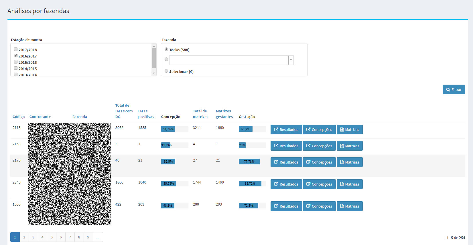Open Matrizes for row 2345
The height and width of the screenshot is (245, 473).
(350, 184)
